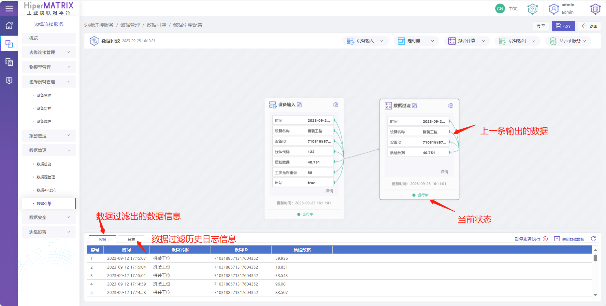Click the 时间 column header
The height and width of the screenshot is (306, 606).
click(126, 250)
